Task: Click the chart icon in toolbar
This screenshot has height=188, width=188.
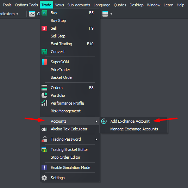Action: [32, 14]
